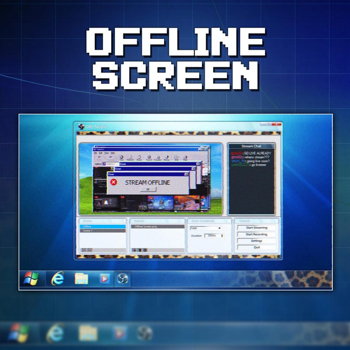This screenshot has height=350, width=350.
Task: Click the History icon in the preview browser toolbar
Action: [x=167, y=157]
